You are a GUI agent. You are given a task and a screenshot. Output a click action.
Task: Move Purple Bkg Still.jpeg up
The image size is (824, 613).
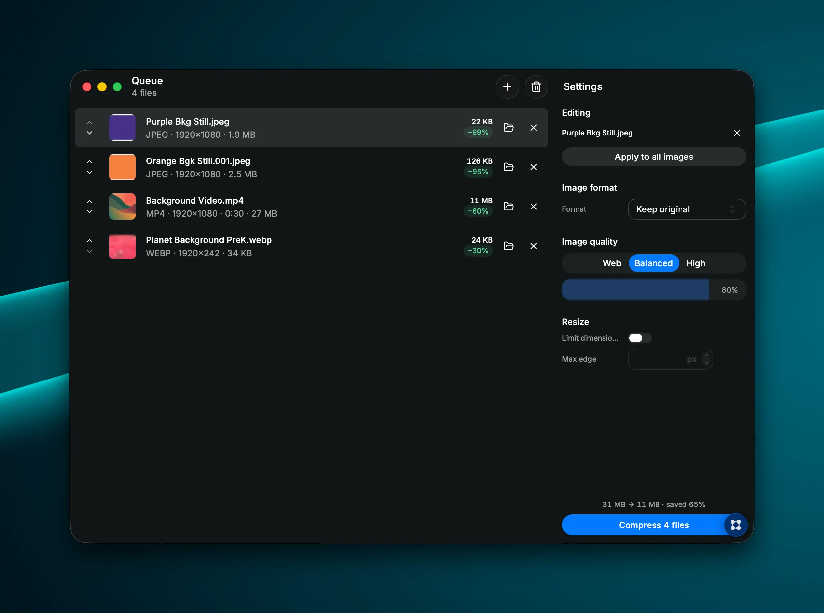[90, 122]
